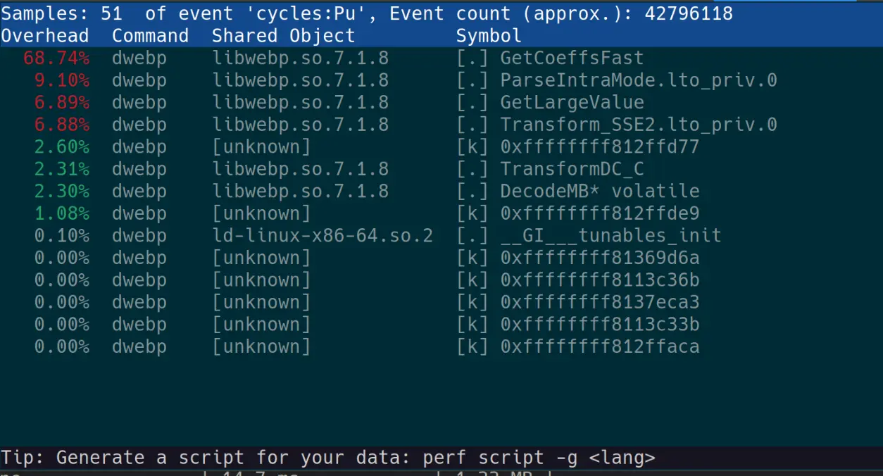Click the Overhead column header
883x476 pixels.
point(45,36)
